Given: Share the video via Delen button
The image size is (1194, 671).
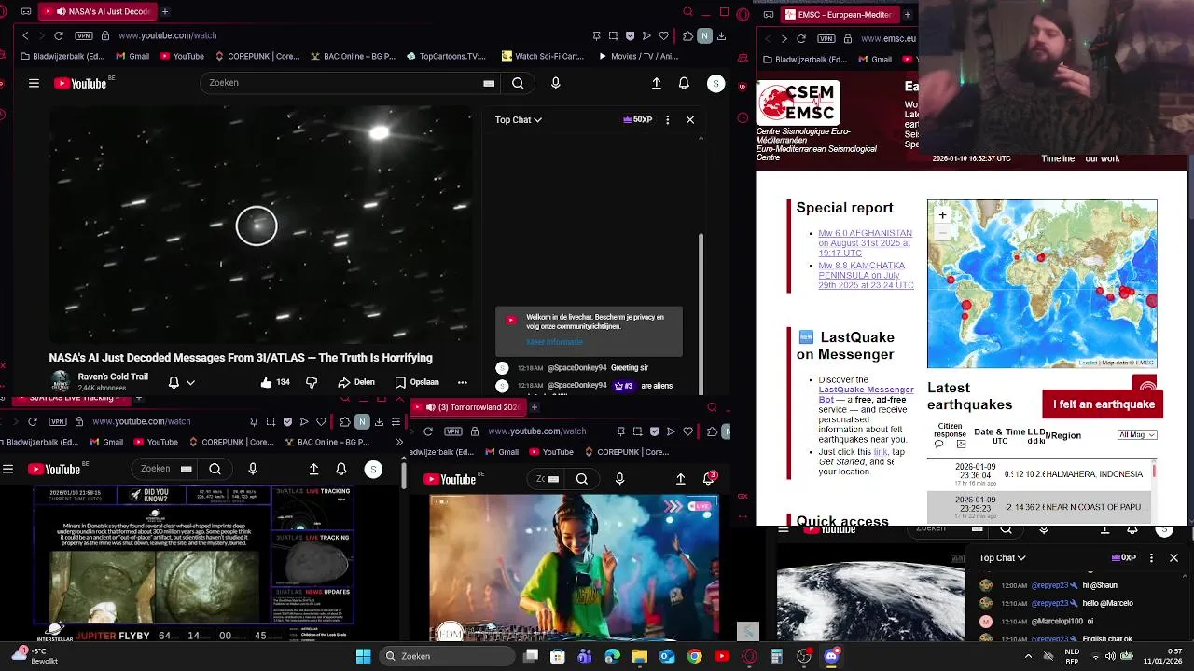Looking at the screenshot, I should (x=355, y=382).
